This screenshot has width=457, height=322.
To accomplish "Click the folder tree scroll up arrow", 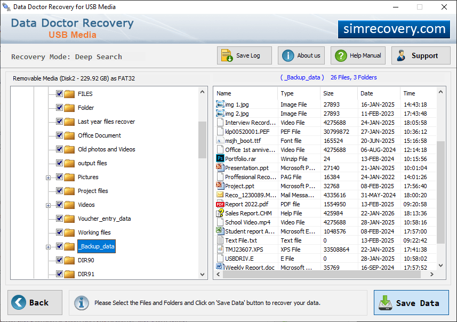I will (202, 92).
